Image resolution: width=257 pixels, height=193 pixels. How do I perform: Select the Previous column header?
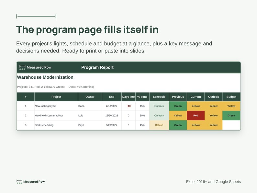pyautogui.click(x=178, y=97)
